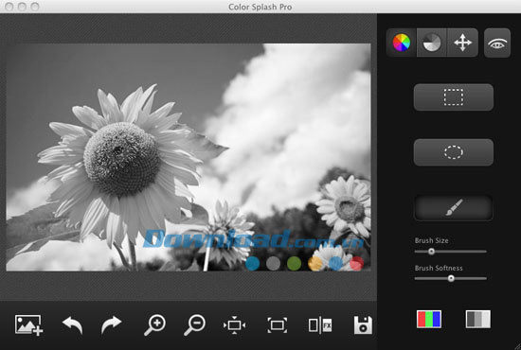
Task: Click the Brush Size slider handle
Action: click(431, 252)
